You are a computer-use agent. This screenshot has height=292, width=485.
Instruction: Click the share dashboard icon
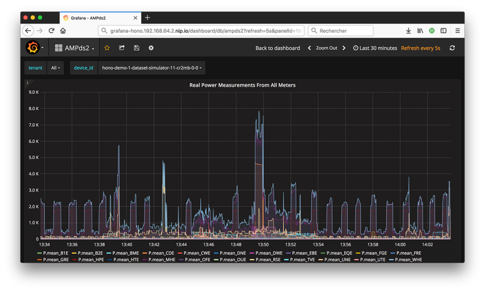(x=122, y=48)
